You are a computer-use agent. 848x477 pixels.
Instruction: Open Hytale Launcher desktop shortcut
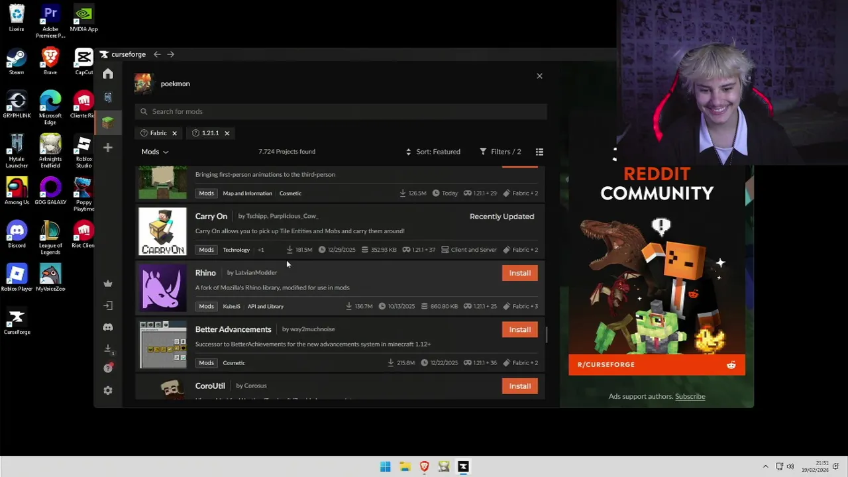pos(17,151)
